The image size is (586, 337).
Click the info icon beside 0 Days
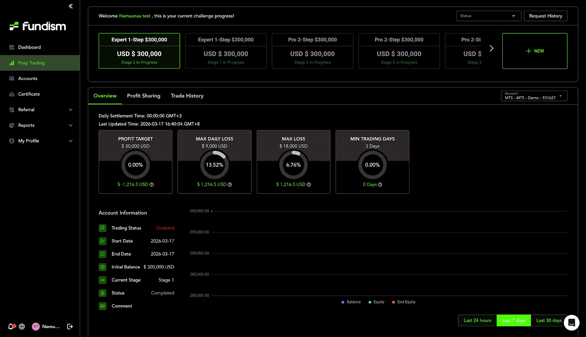pos(380,185)
